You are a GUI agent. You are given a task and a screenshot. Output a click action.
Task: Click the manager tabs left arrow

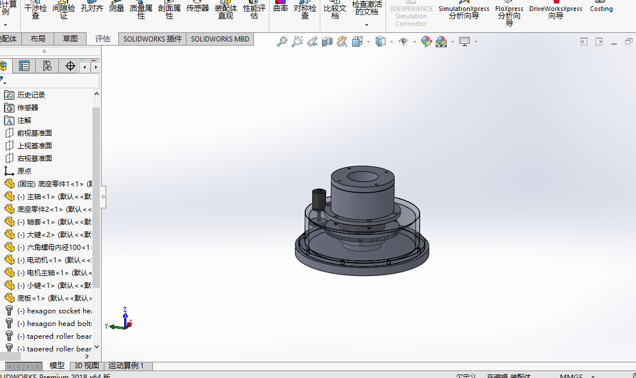(84, 67)
